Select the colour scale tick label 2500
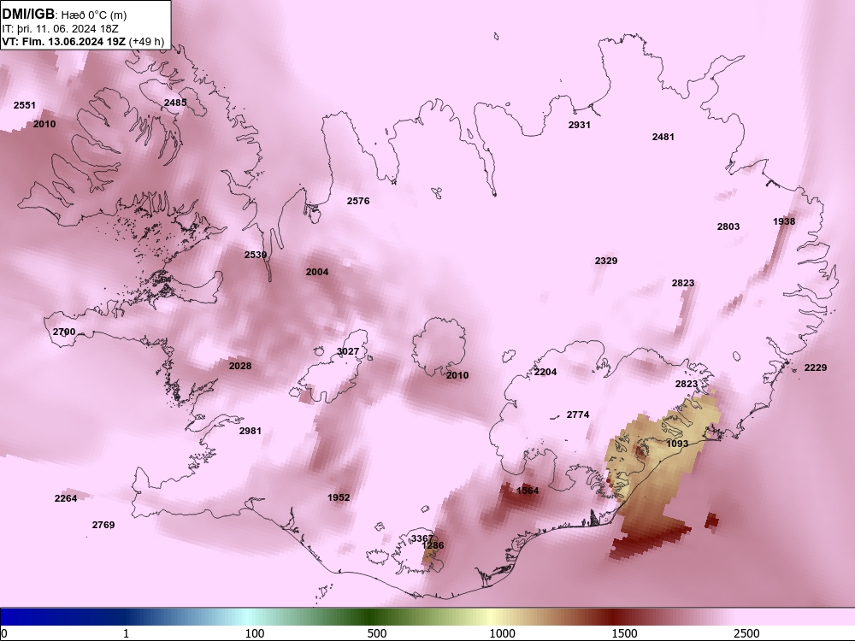The height and width of the screenshot is (641, 855). click(x=746, y=633)
